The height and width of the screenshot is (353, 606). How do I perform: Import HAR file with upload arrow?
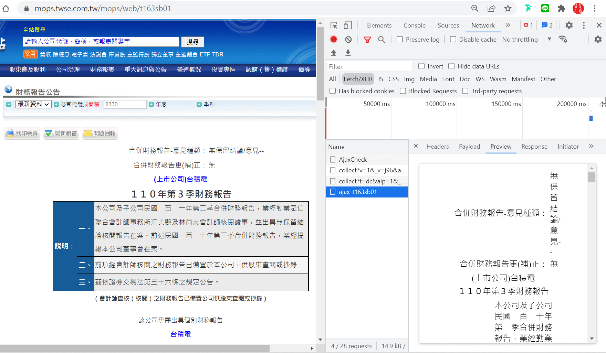coord(334,53)
